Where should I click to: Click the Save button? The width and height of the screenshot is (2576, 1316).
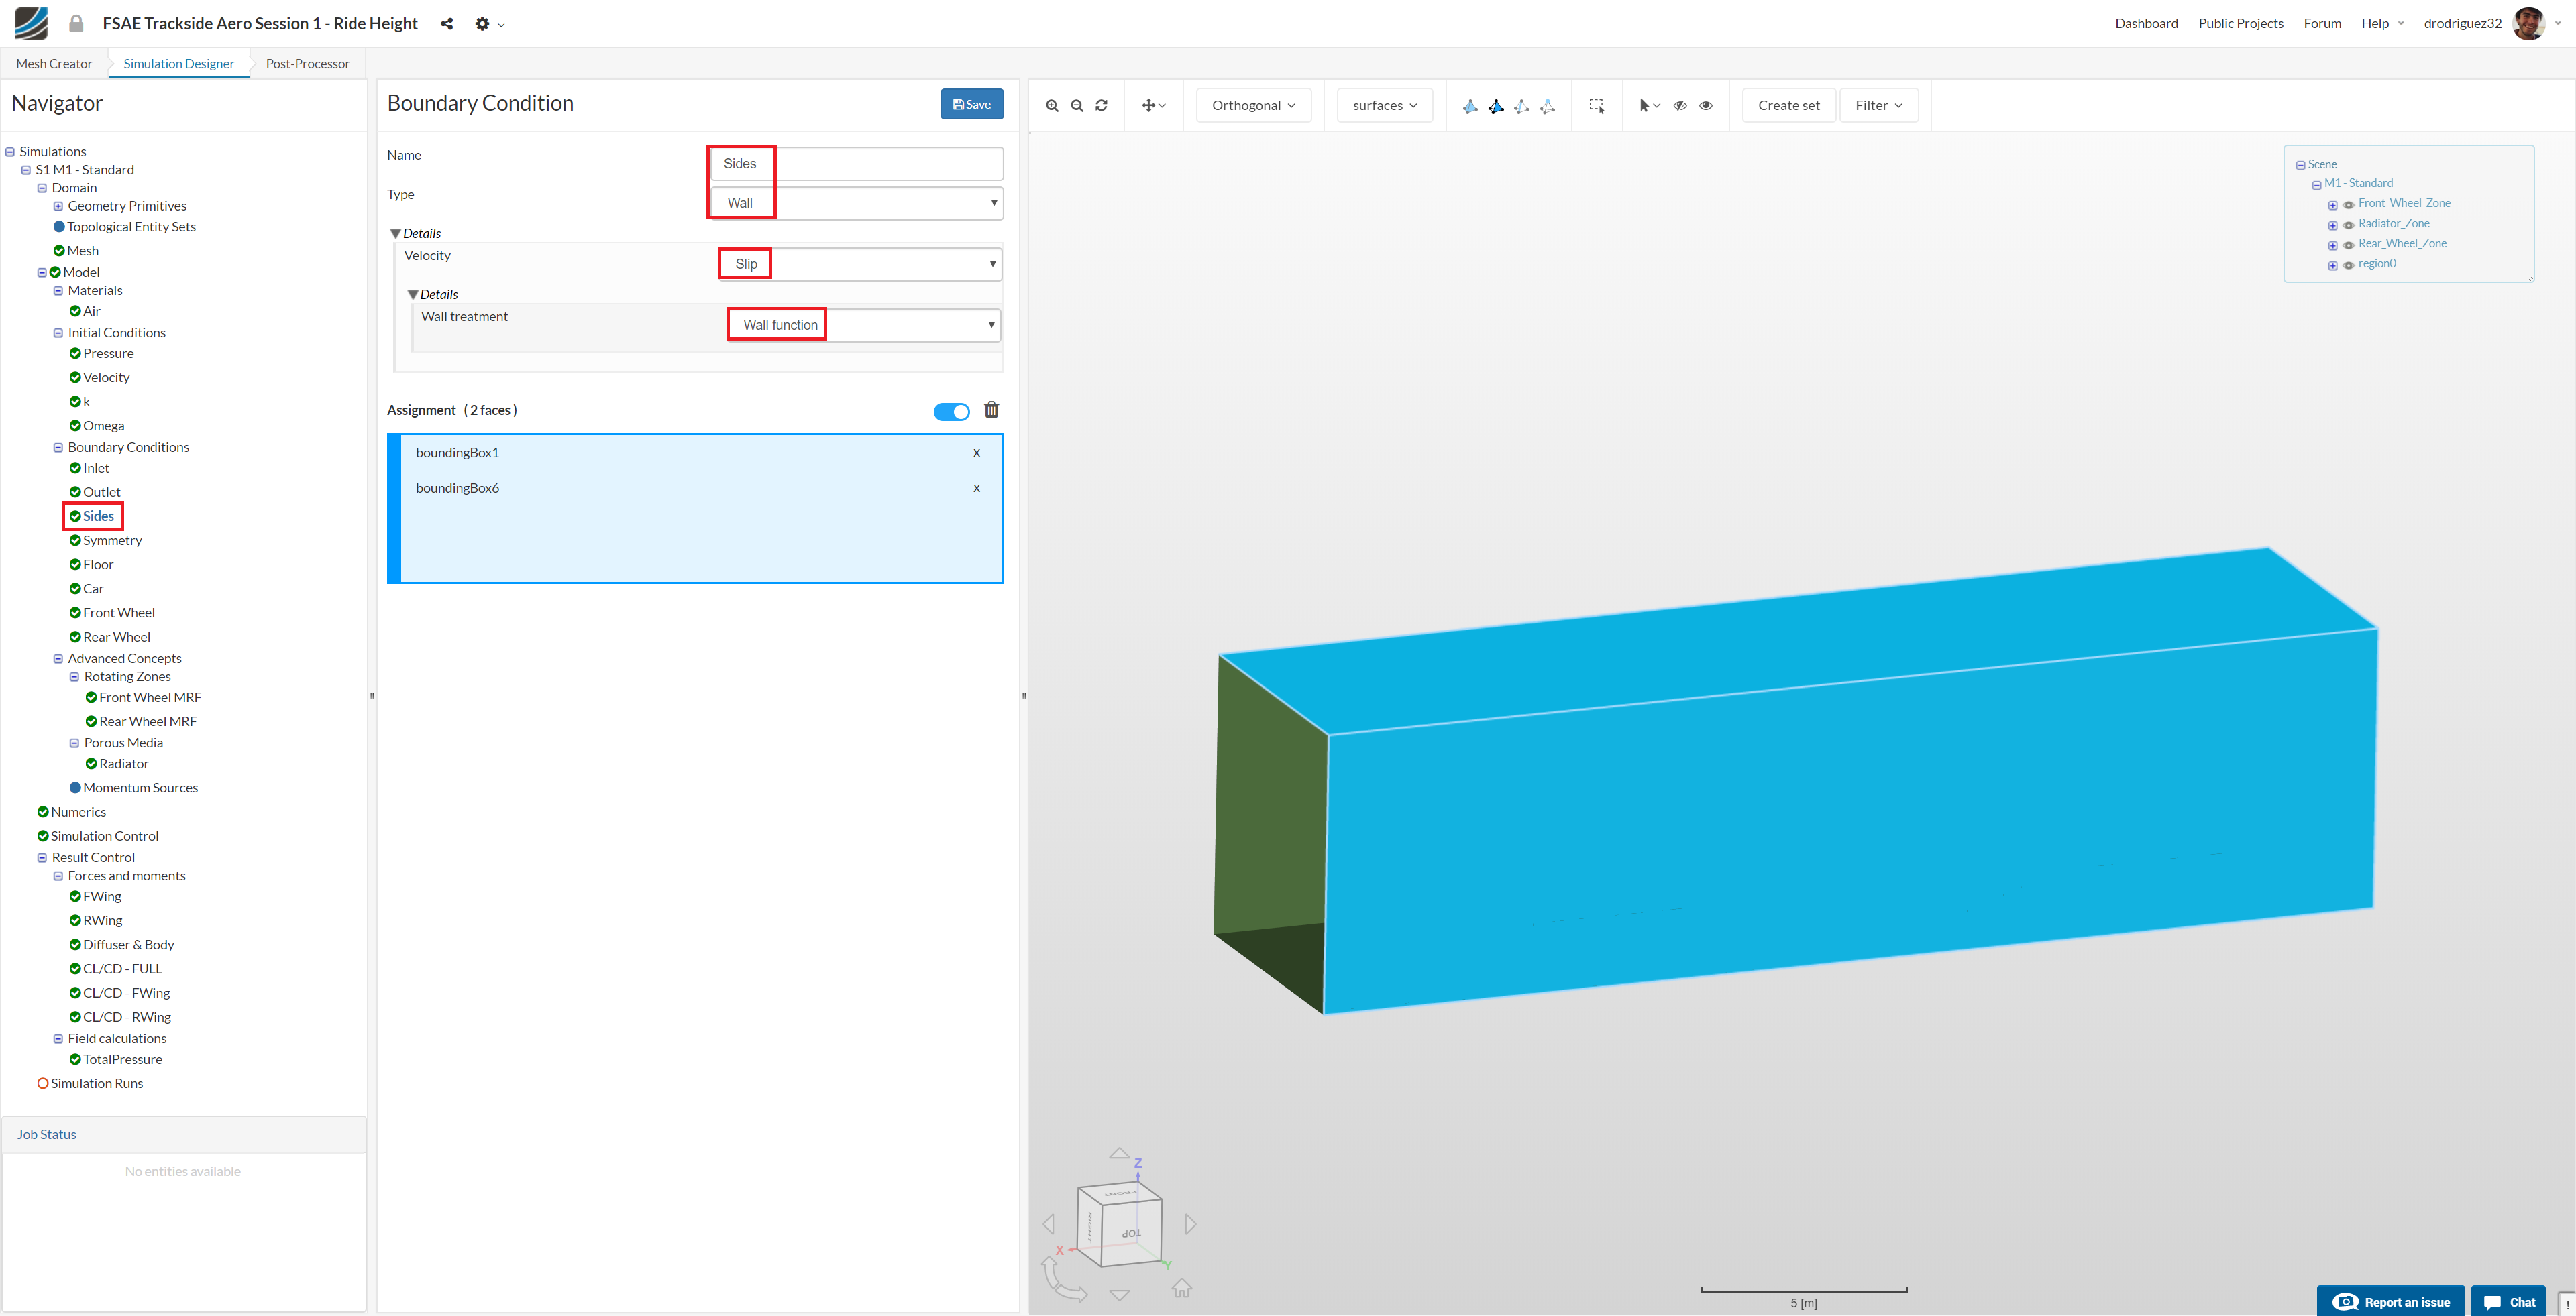click(971, 104)
